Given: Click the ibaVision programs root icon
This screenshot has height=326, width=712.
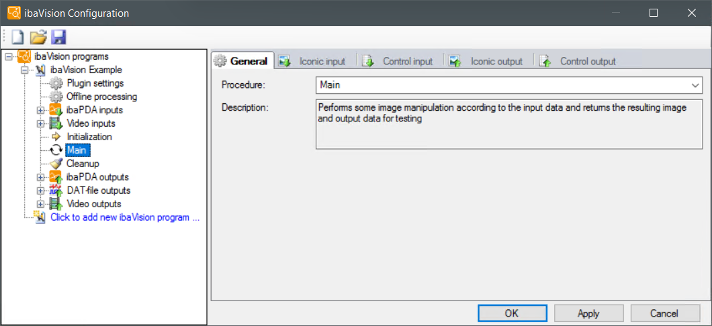Looking at the screenshot, I should [25, 56].
